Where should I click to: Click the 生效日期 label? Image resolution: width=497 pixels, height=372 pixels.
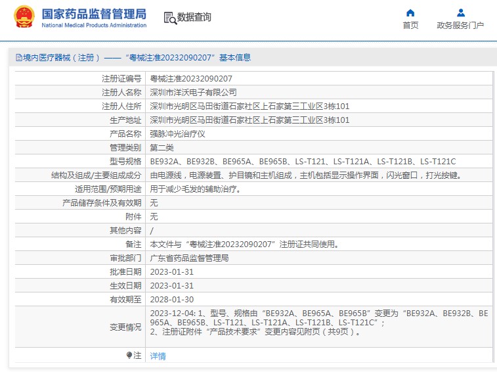point(125,286)
